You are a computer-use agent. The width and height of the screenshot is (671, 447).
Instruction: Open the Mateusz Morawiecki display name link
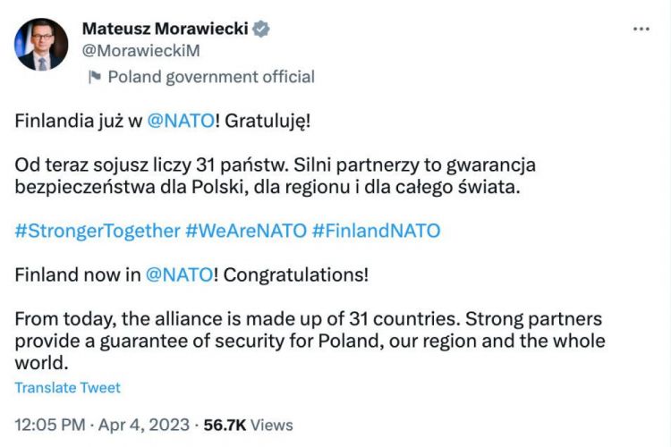pos(165,30)
